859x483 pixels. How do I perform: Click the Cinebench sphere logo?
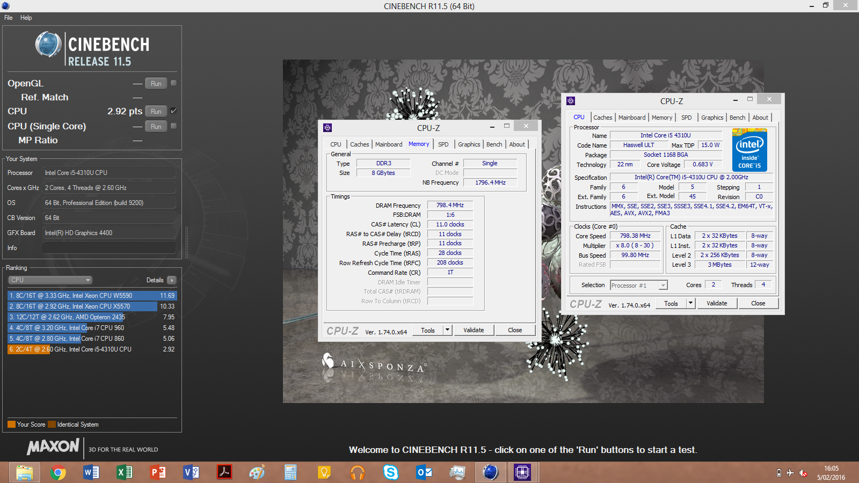coord(48,45)
